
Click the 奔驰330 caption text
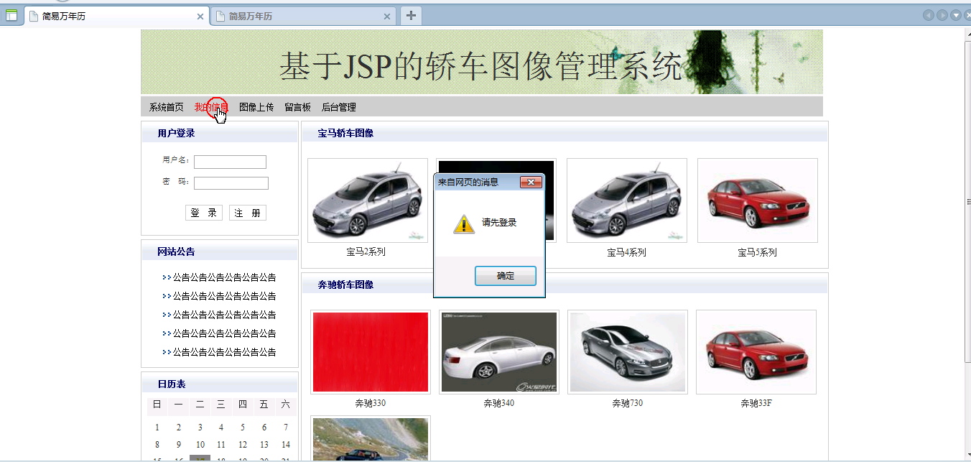pyautogui.click(x=370, y=403)
